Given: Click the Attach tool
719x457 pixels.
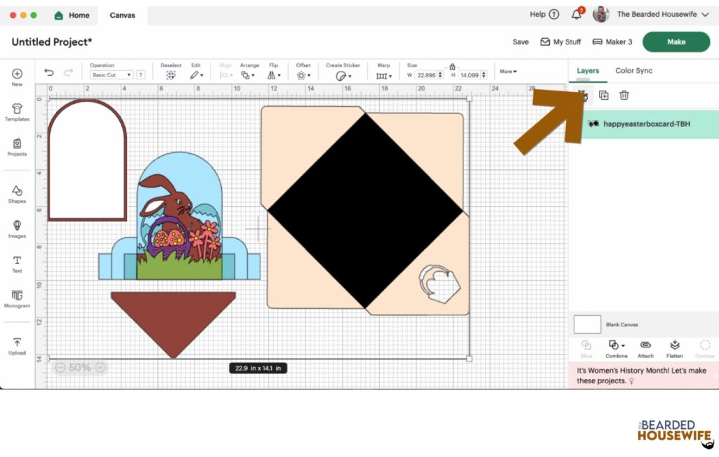Looking at the screenshot, I should pyautogui.click(x=645, y=349).
